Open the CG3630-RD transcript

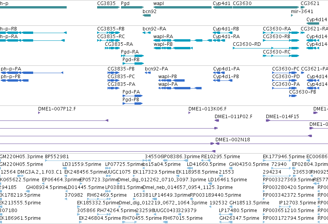pyautogui.click(x=266, y=48)
